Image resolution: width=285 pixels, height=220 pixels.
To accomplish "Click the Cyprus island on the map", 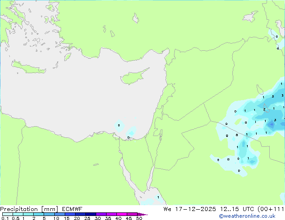I will tap(134, 77).
